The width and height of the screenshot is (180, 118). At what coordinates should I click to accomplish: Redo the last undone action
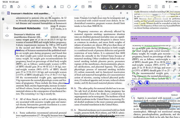click(26, 7)
